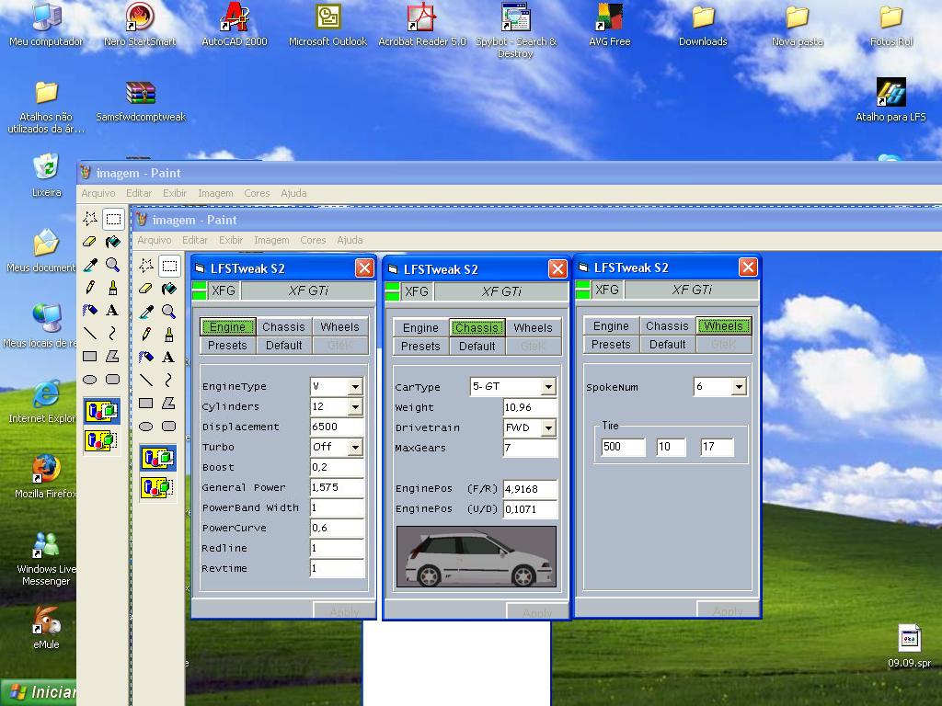Click Presets button in Engine LFSTweak window
Image resolution: width=942 pixels, height=706 pixels.
pyautogui.click(x=228, y=346)
